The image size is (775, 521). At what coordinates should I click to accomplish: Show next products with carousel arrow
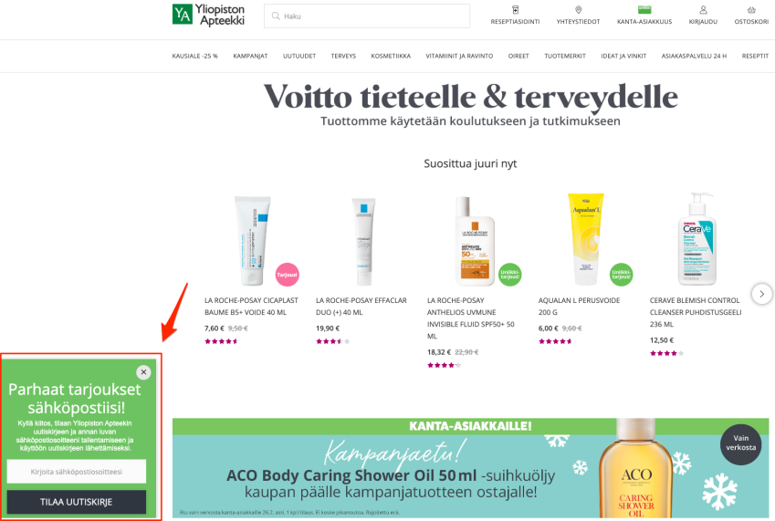(x=761, y=294)
